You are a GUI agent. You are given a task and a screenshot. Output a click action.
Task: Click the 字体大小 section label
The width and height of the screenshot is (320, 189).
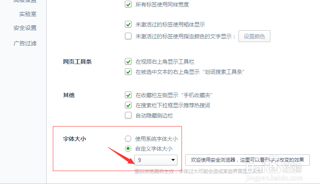point(75,139)
